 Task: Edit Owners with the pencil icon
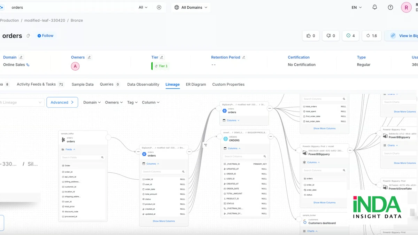pyautogui.click(x=89, y=57)
